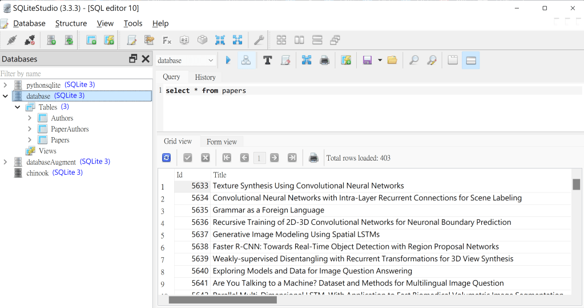Click the Save SQL floppy disk icon
This screenshot has width=584, height=308.
pyautogui.click(x=368, y=60)
